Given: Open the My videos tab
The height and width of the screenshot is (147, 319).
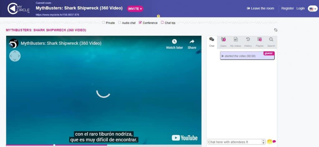Looking at the screenshot, I should point(236,42).
